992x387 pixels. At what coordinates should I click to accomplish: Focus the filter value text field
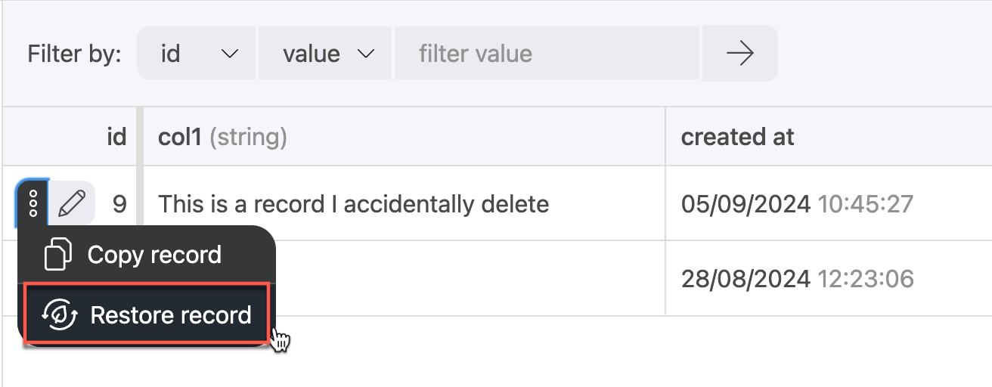pos(547,54)
